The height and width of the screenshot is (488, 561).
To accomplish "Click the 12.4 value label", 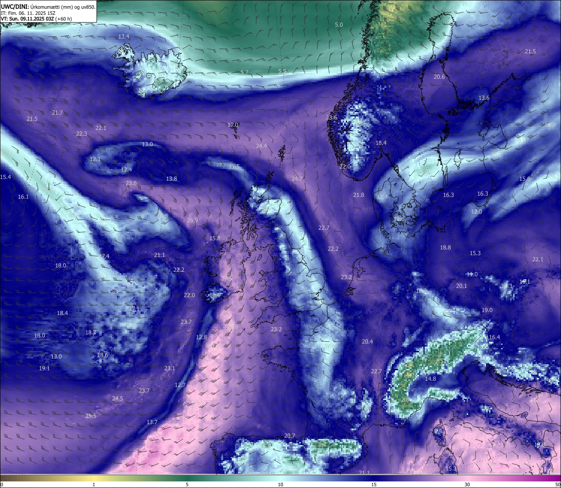I will click(x=126, y=169).
